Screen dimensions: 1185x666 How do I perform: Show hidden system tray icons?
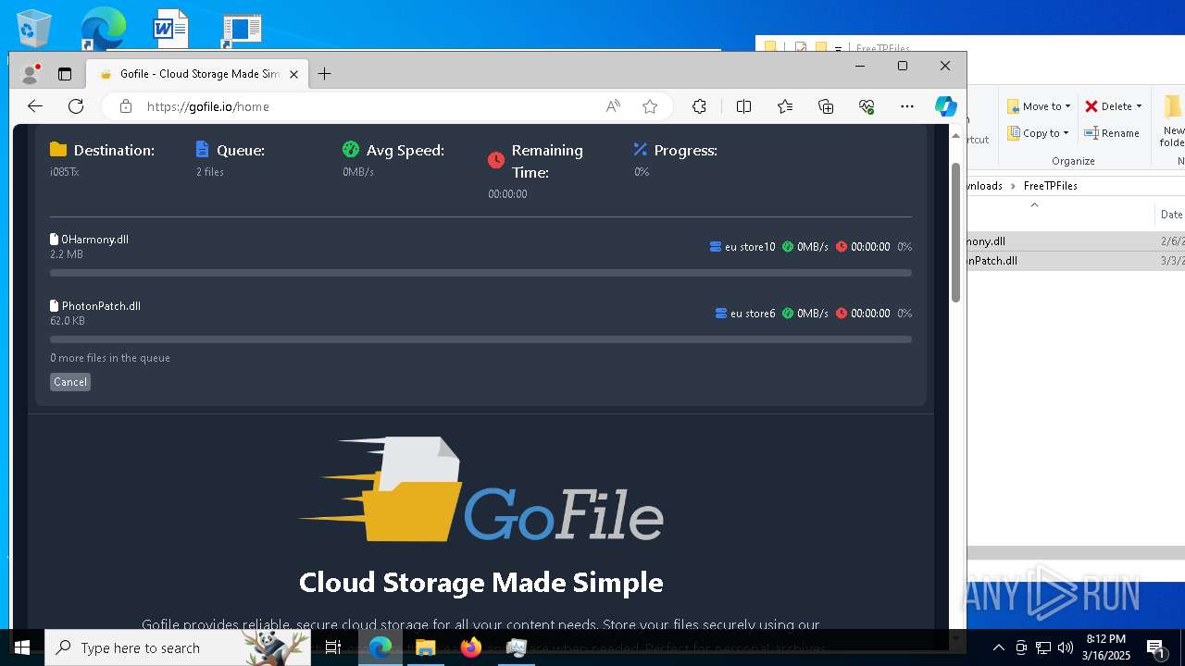998,647
